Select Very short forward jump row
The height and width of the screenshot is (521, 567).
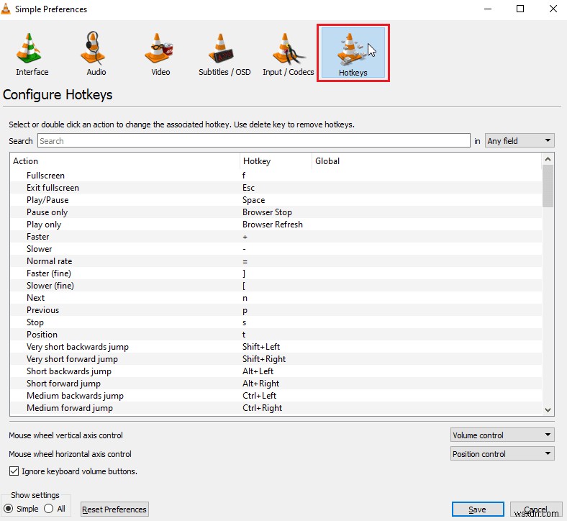click(276, 359)
